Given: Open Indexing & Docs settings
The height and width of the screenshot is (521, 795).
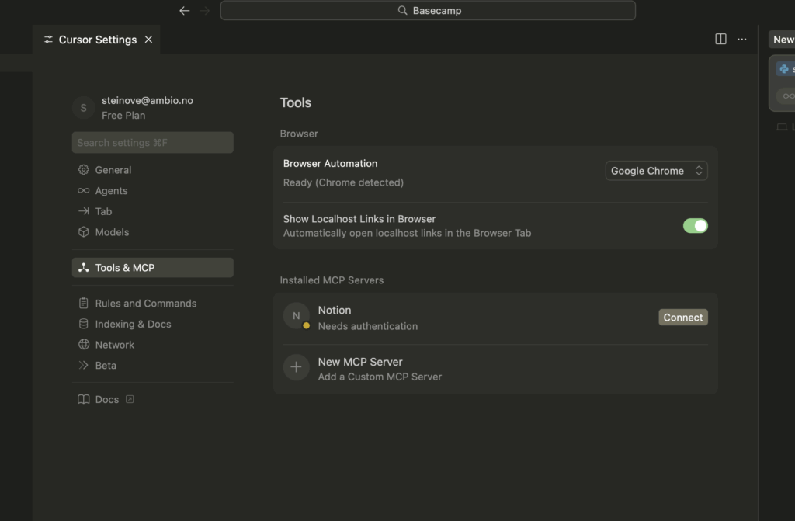Looking at the screenshot, I should click(x=133, y=325).
